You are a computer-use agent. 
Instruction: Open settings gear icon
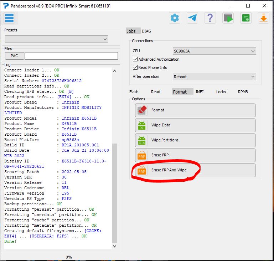pos(175,18)
